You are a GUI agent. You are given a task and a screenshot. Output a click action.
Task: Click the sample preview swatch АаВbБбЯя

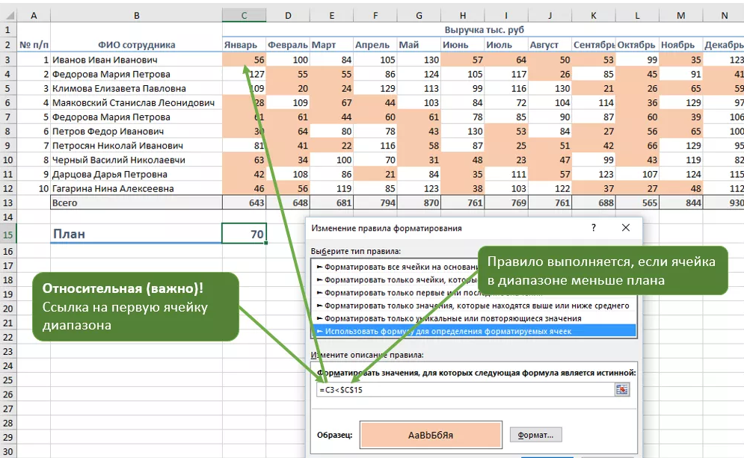431,435
